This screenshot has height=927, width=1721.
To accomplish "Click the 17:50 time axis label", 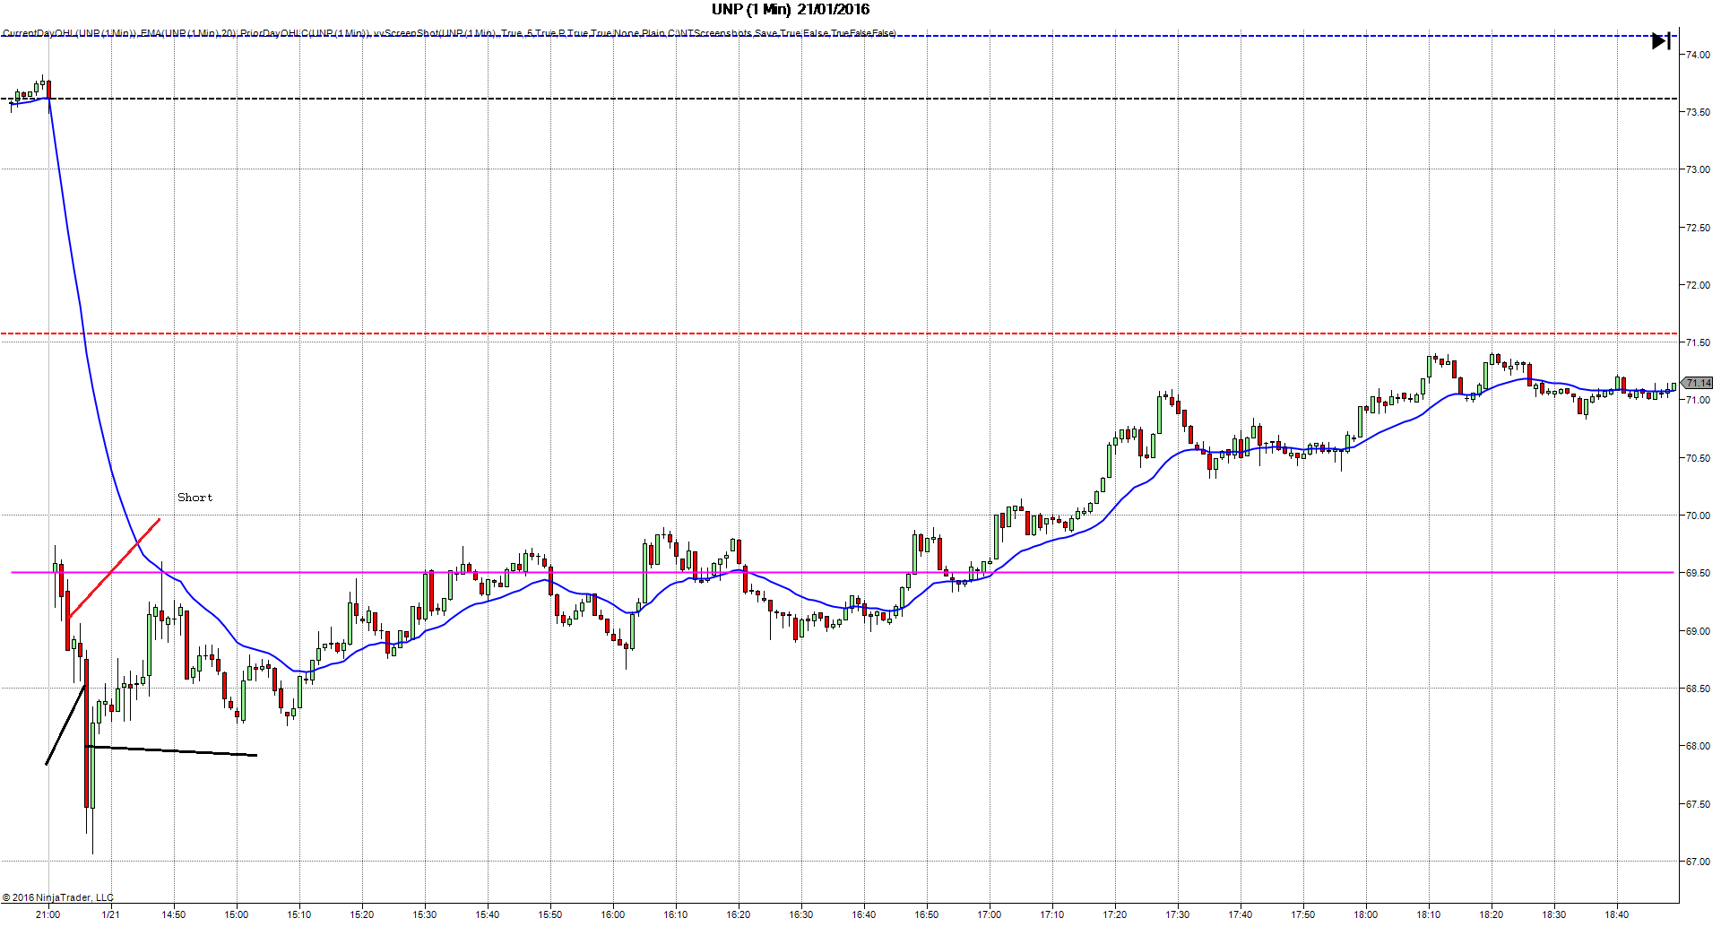I will coord(1303,914).
